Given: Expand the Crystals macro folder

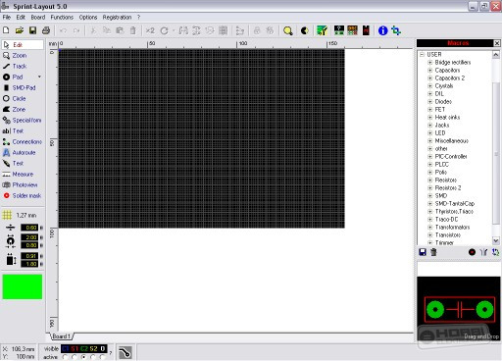Looking at the screenshot, I should 430,85.
